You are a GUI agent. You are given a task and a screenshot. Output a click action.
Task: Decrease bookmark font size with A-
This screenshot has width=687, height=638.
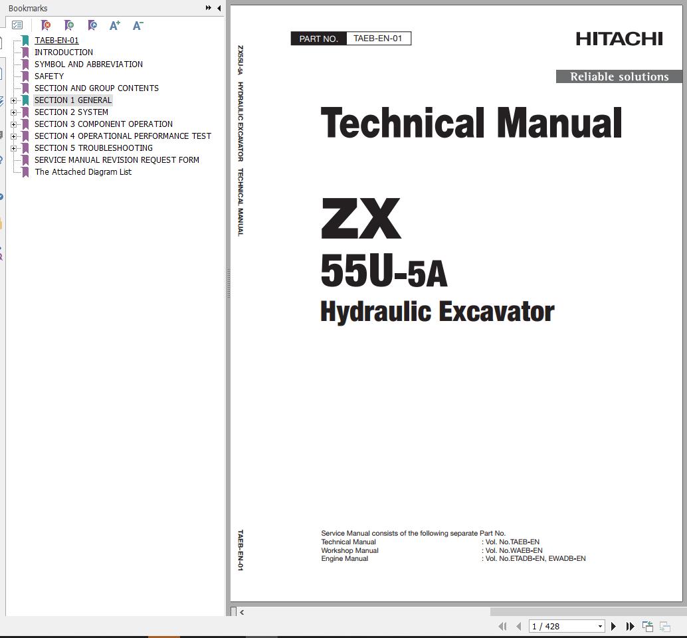pyautogui.click(x=138, y=25)
